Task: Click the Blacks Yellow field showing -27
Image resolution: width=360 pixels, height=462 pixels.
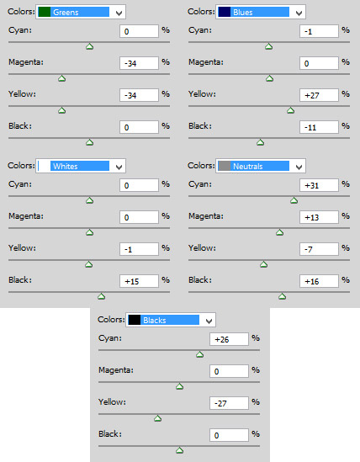Action: pos(229,403)
